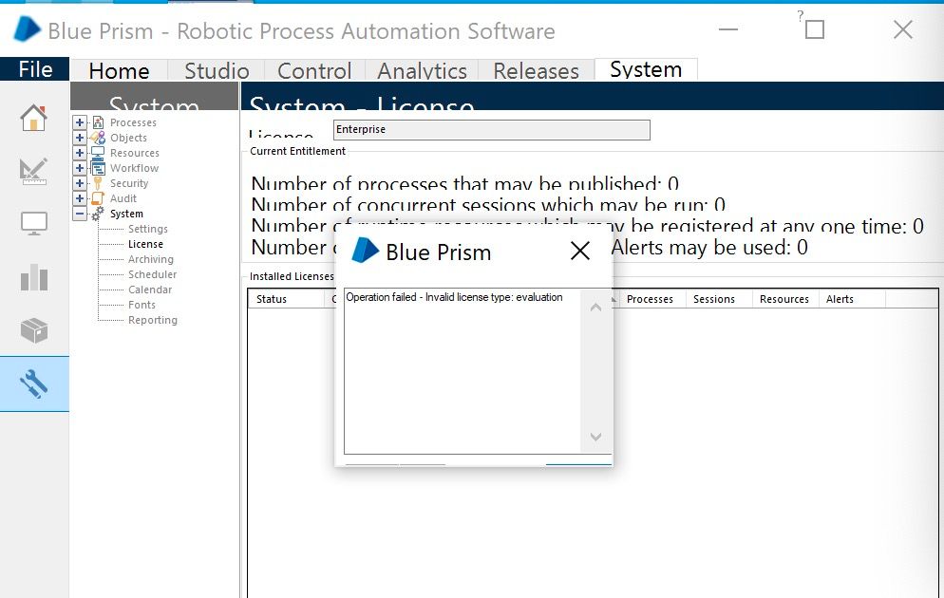Open the Releases package box sidebar icon
The image size is (944, 598).
click(x=34, y=330)
